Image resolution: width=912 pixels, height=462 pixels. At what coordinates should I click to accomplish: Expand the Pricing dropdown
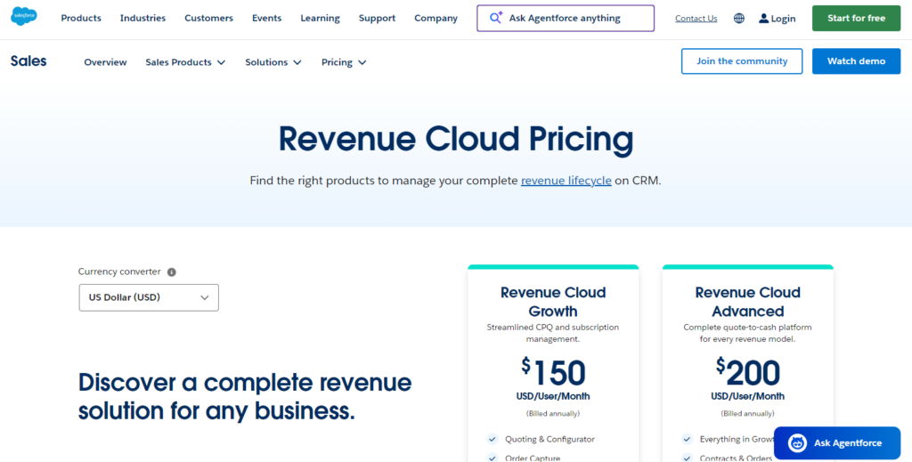(344, 62)
